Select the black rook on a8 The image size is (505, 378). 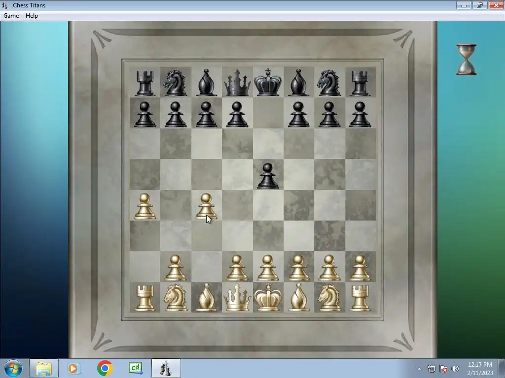pyautogui.click(x=145, y=84)
